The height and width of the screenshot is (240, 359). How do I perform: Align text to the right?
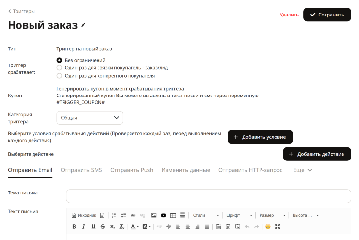pos(197,227)
